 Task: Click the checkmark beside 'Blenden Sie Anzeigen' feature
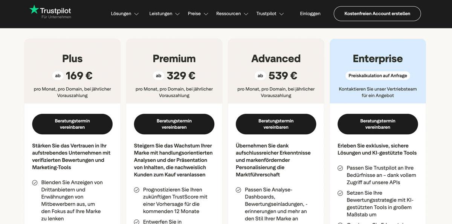click(x=35, y=182)
